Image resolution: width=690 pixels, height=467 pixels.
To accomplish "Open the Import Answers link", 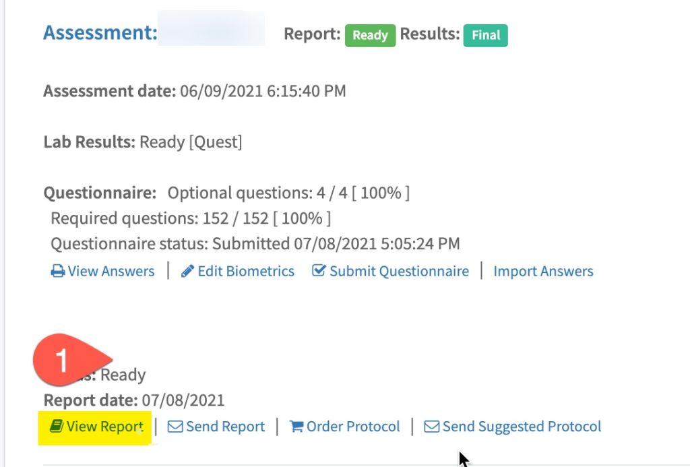I will (x=543, y=272).
